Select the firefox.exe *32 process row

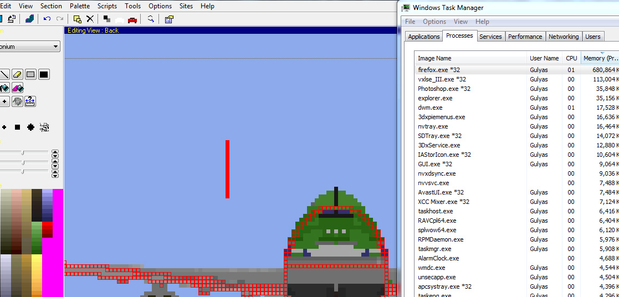pyautogui.click(x=439, y=70)
